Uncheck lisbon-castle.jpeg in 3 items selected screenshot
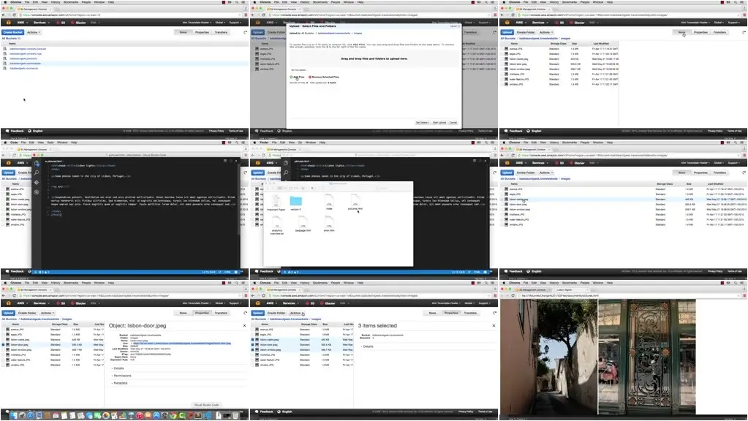Screen dimensions: 748x421 tap(253, 339)
